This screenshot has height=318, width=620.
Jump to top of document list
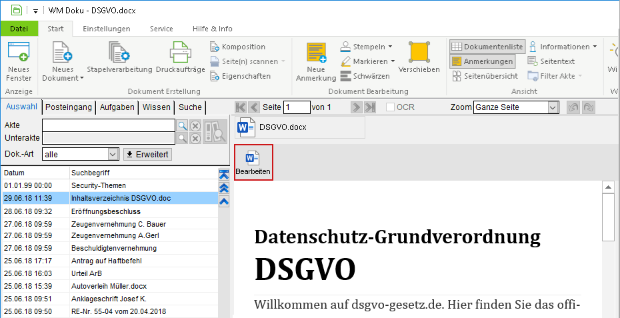[x=224, y=174]
